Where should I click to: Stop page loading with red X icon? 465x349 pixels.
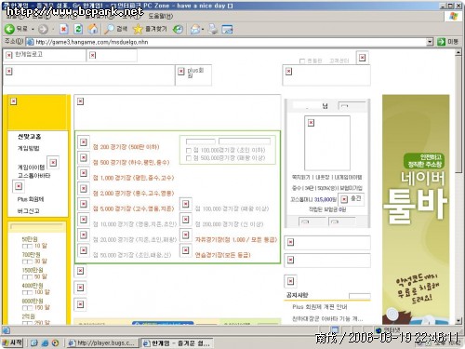[x=64, y=29]
